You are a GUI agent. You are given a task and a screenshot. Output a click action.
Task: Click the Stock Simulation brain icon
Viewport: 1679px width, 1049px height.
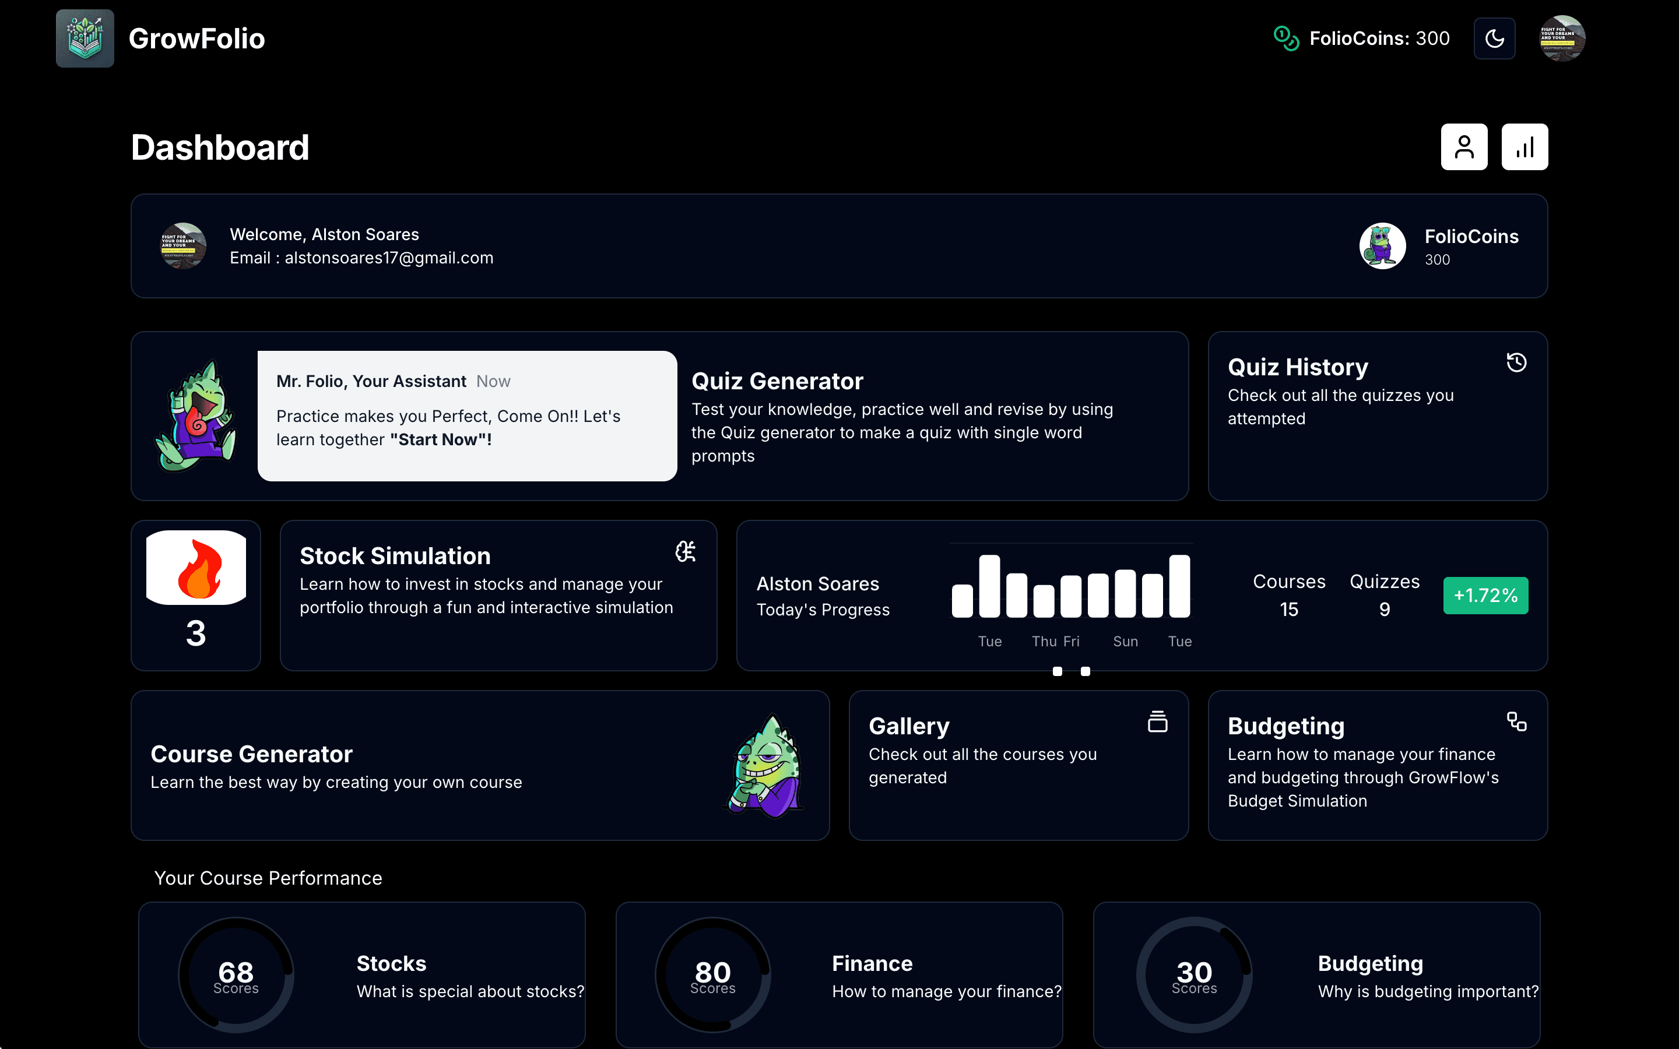coord(686,551)
